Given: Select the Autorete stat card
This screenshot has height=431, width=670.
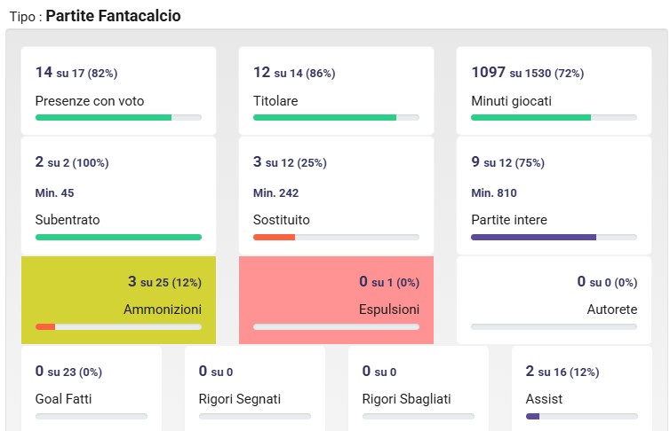Looking at the screenshot, I should (x=554, y=299).
